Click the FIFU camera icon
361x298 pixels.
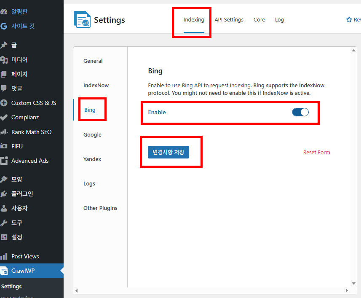point(4,146)
